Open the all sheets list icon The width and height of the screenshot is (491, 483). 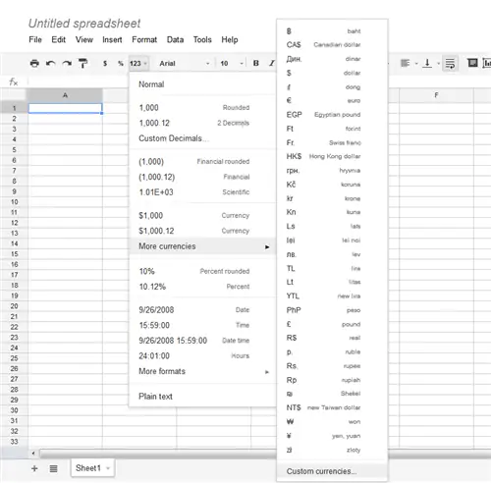(53, 468)
